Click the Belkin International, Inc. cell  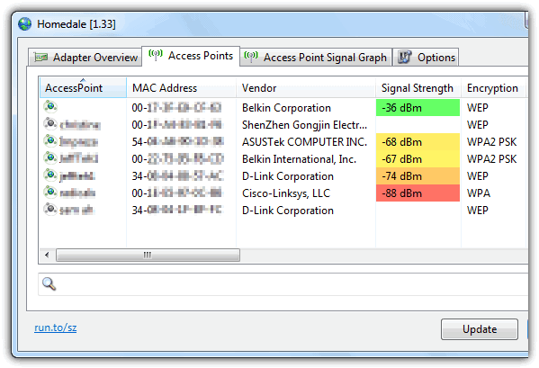(x=299, y=159)
